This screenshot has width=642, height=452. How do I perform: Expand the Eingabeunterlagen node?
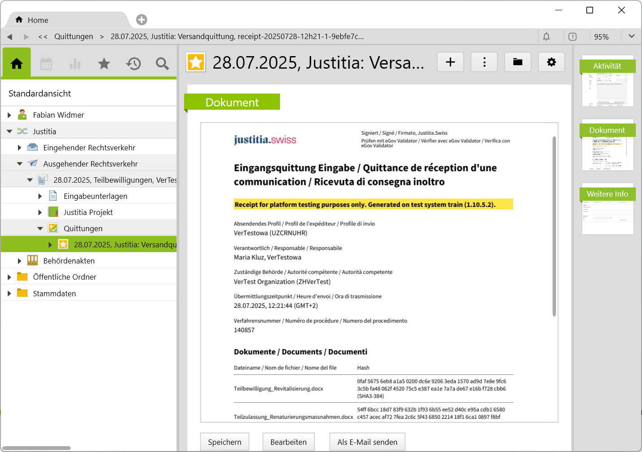click(40, 196)
